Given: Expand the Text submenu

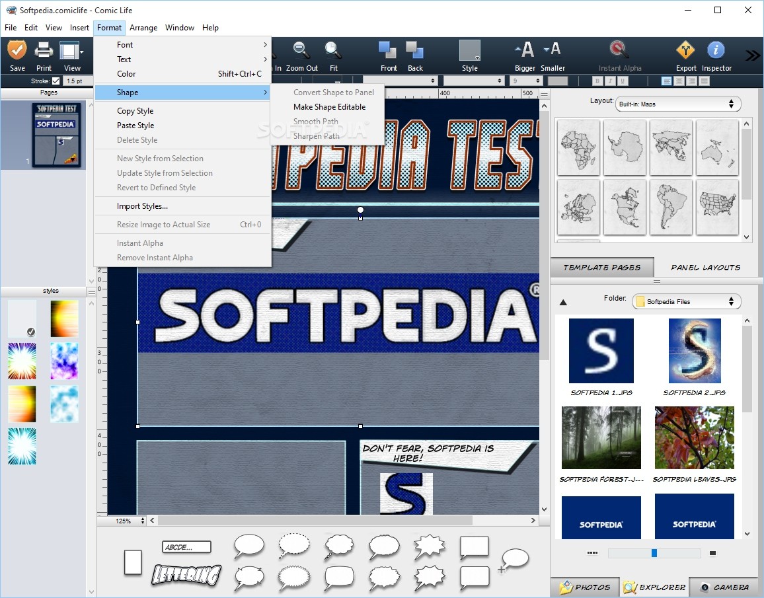Looking at the screenshot, I should (x=182, y=59).
